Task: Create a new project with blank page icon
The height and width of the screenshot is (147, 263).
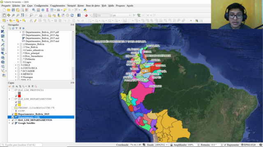Action: [x=4, y=10]
